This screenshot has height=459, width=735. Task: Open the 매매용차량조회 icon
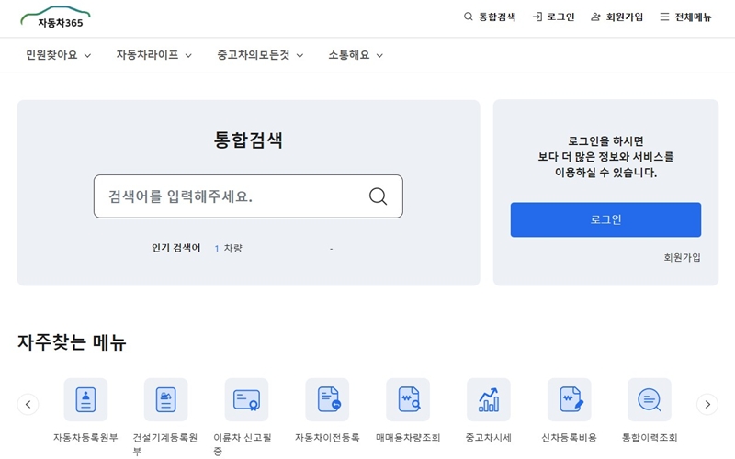click(x=408, y=400)
